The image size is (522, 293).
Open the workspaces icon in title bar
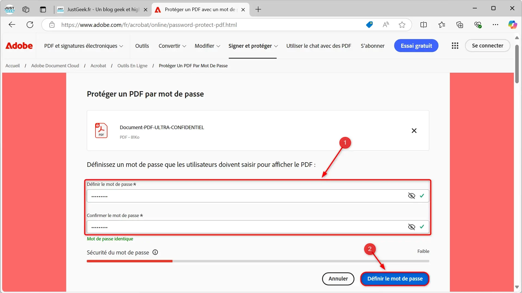coord(26,9)
